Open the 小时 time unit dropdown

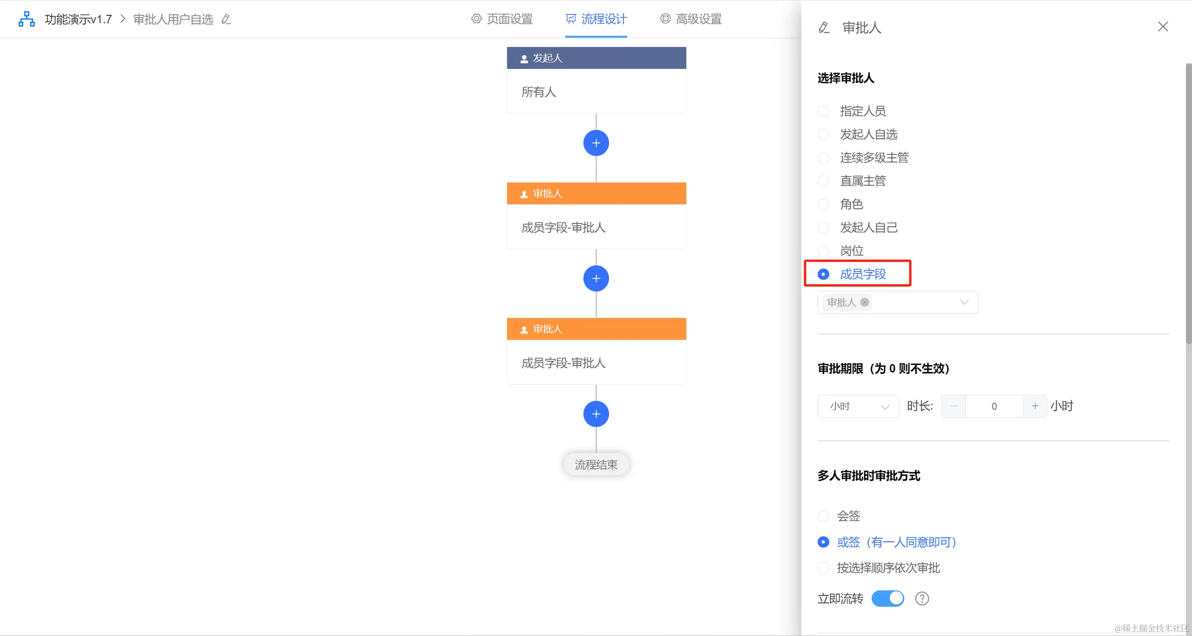pyautogui.click(x=858, y=406)
